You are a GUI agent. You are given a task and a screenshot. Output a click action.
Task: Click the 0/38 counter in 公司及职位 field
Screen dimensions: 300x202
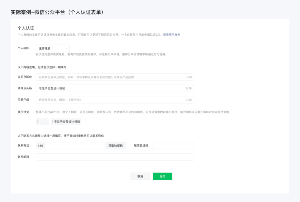coord(188,77)
